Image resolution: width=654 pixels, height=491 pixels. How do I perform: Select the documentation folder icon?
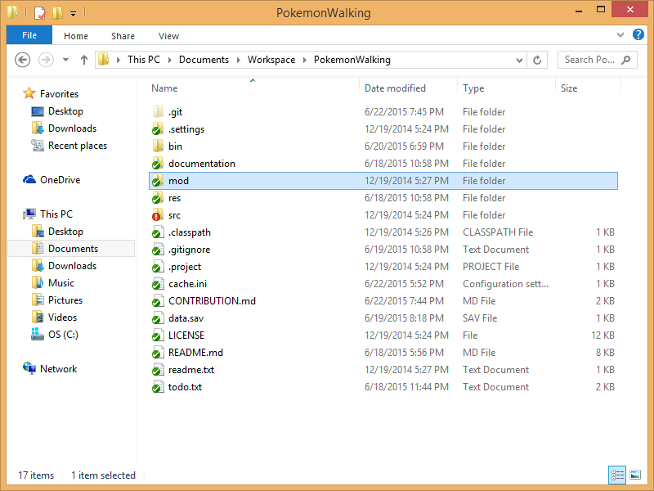coord(158,163)
